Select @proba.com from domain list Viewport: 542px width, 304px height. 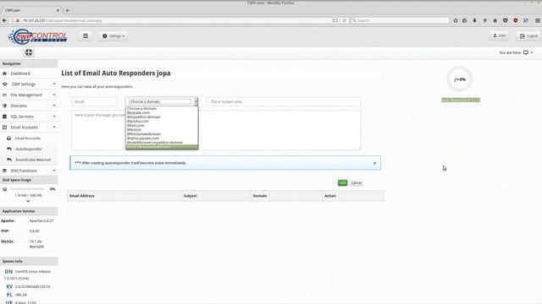137,122
